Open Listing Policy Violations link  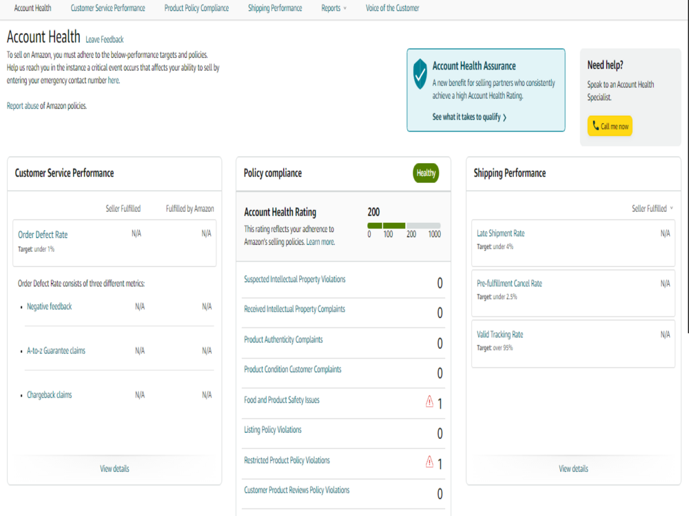273,429
